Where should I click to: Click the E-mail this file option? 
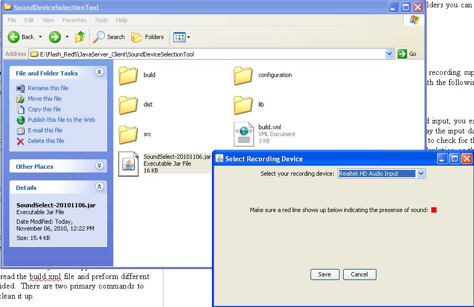45,130
